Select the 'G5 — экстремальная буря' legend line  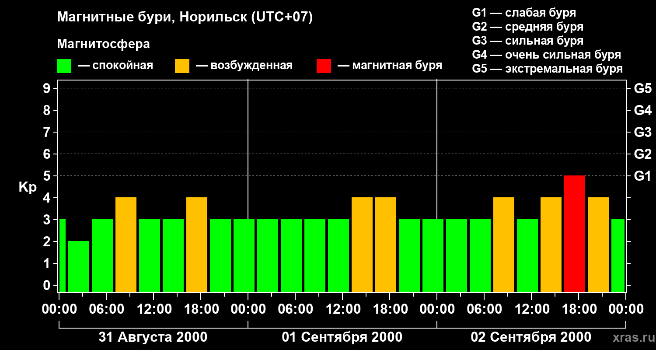click(x=548, y=69)
